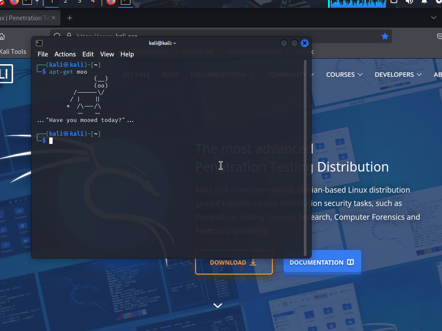Screen dimensions: 442x331
Task: Open the View menu in the terminal
Action: click(x=107, y=54)
